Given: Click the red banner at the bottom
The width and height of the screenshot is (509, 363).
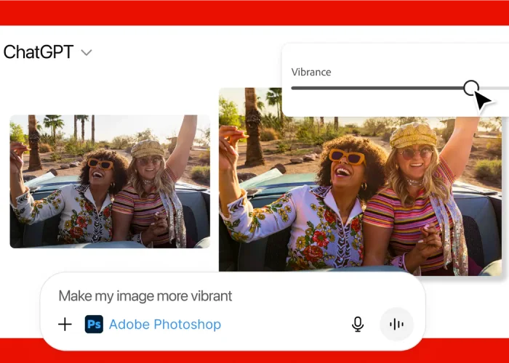Looking at the screenshot, I should tap(254, 351).
